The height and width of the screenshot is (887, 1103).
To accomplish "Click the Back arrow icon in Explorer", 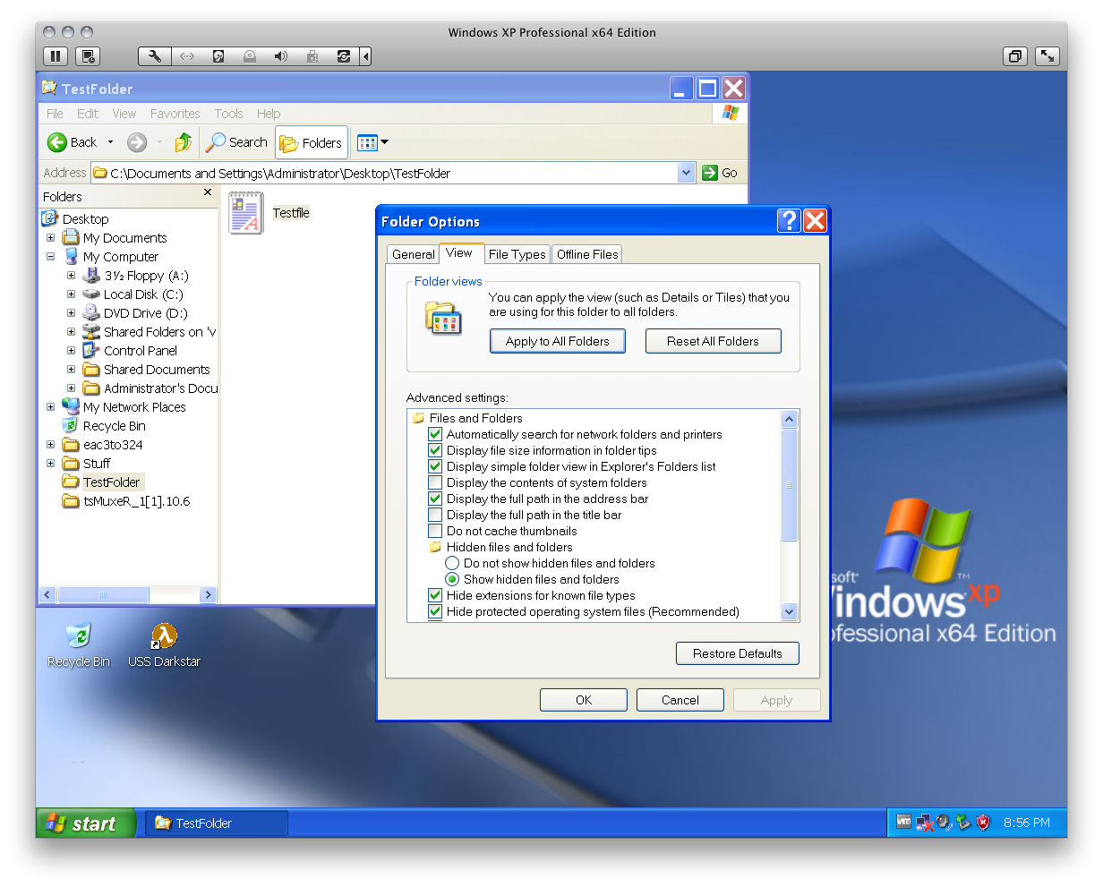I will pos(57,142).
